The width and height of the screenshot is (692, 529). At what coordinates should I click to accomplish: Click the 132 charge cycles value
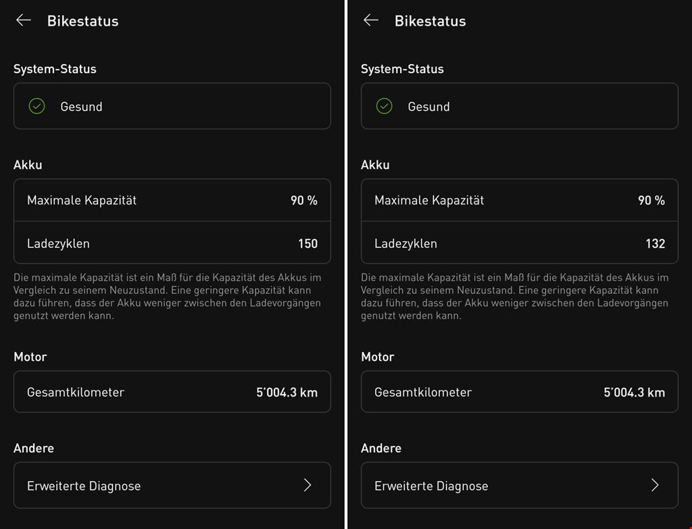pyautogui.click(x=655, y=243)
